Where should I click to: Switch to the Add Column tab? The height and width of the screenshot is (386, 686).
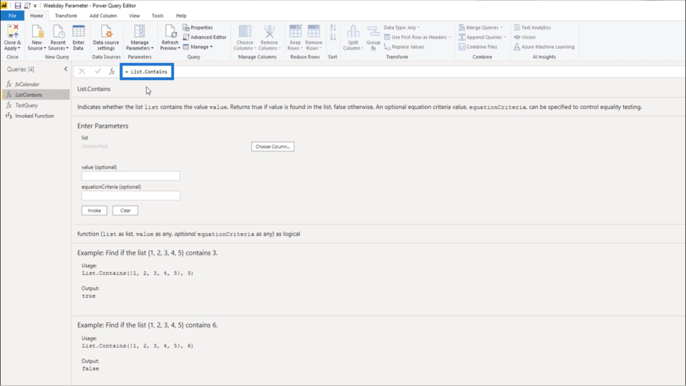coord(103,16)
